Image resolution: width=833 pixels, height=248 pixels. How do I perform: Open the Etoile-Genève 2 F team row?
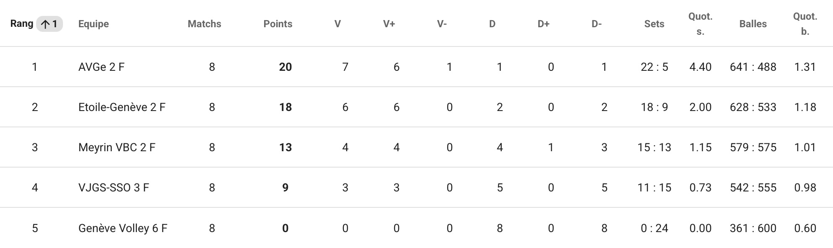[416, 107]
